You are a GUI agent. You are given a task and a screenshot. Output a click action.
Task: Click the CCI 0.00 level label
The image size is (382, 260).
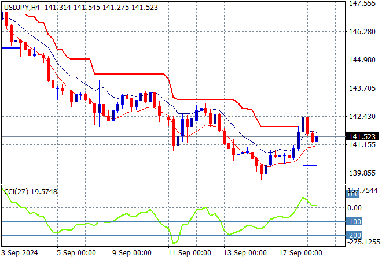click(x=354, y=207)
